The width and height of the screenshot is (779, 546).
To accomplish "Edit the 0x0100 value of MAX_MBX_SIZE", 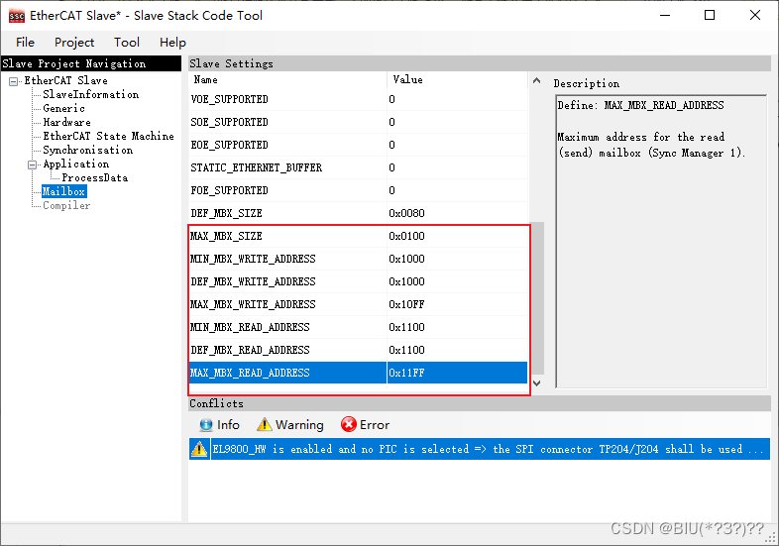I will [x=457, y=237].
